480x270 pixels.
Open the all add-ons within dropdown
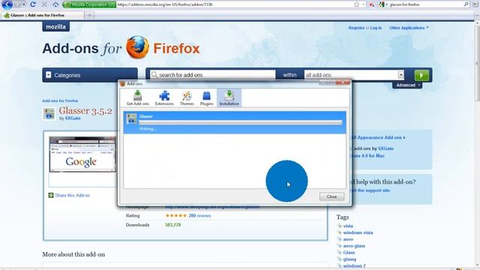click(354, 75)
